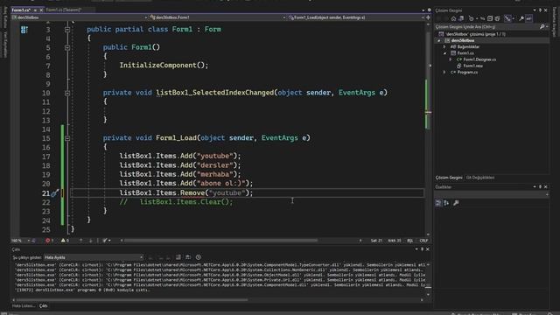Go to previous issue up arrow
560x315 pixels.
point(81,241)
